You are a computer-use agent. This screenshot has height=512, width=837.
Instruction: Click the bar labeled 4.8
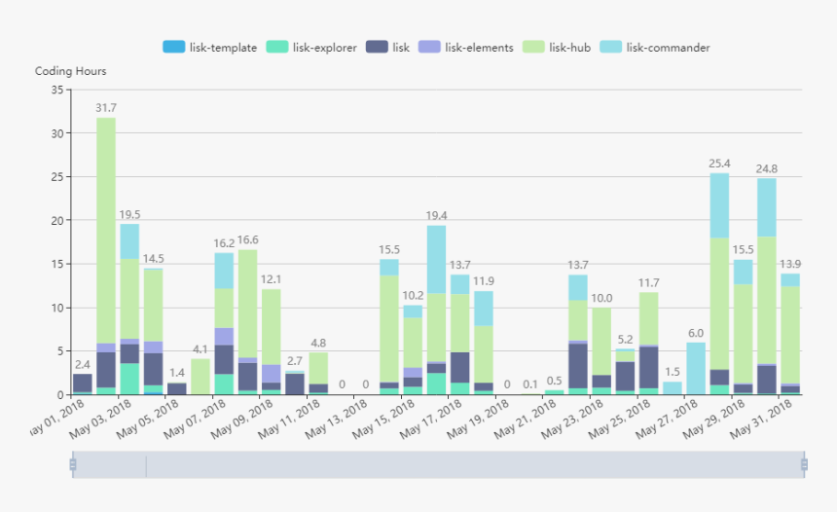(x=318, y=373)
